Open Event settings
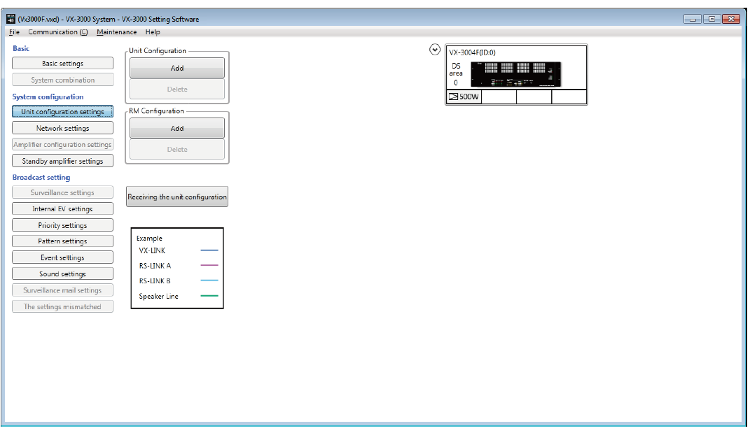 (x=62, y=257)
